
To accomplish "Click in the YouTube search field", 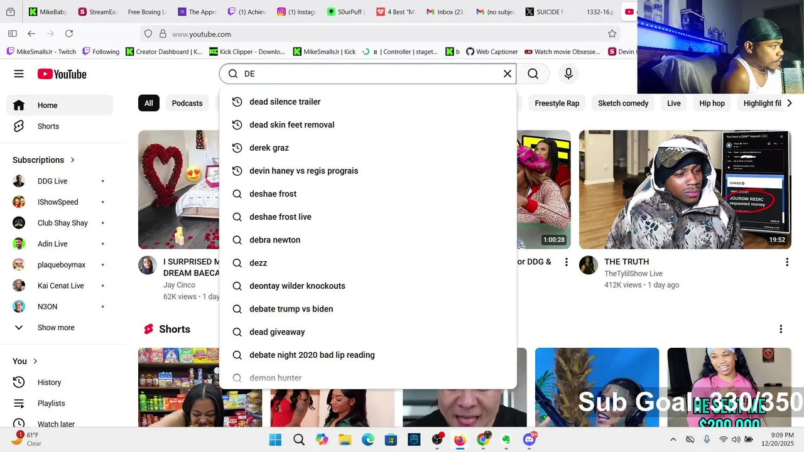I will [367, 74].
